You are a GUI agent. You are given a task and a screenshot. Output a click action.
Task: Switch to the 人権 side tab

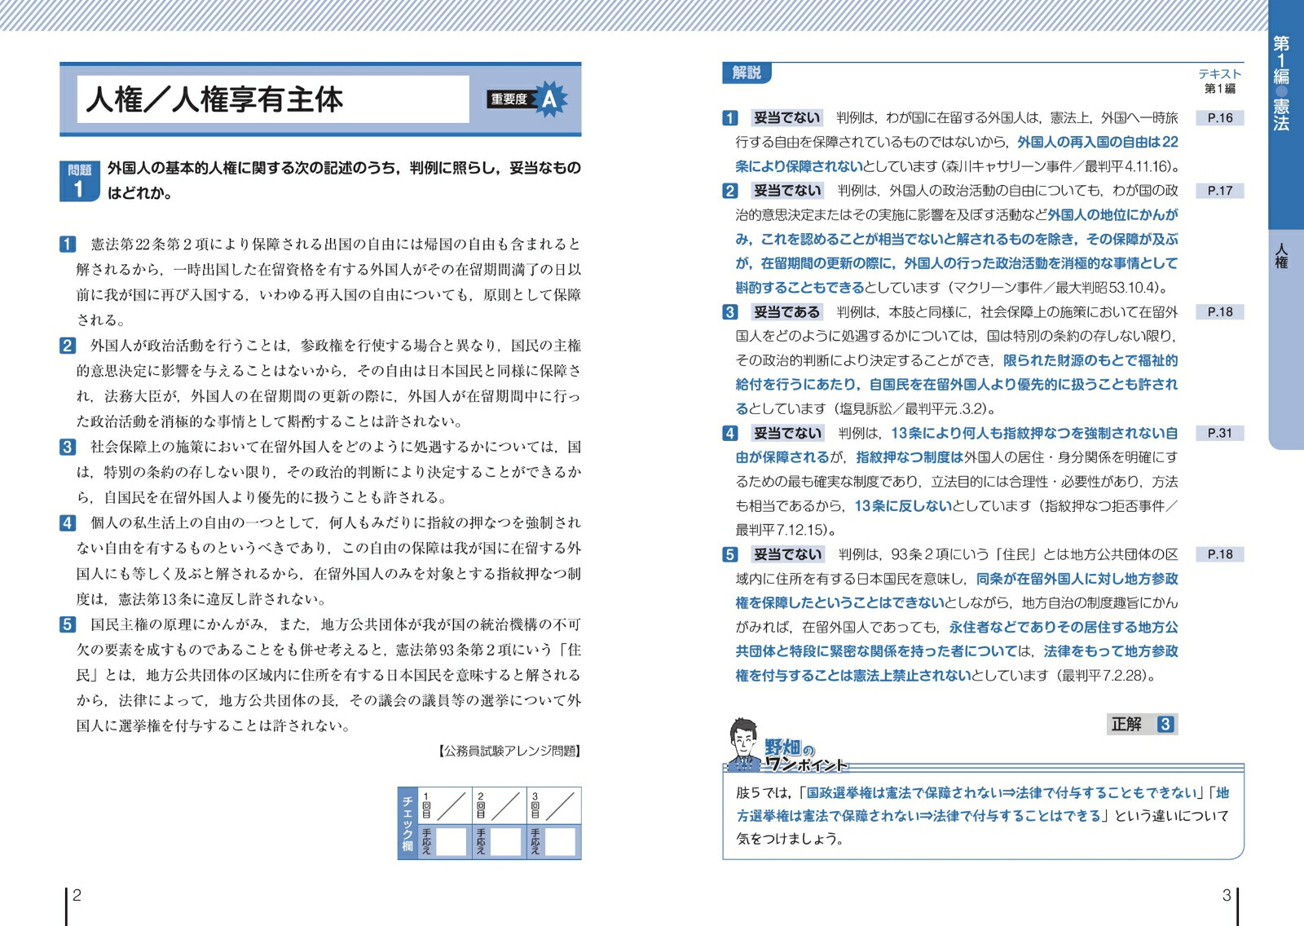pyautogui.click(x=1281, y=256)
